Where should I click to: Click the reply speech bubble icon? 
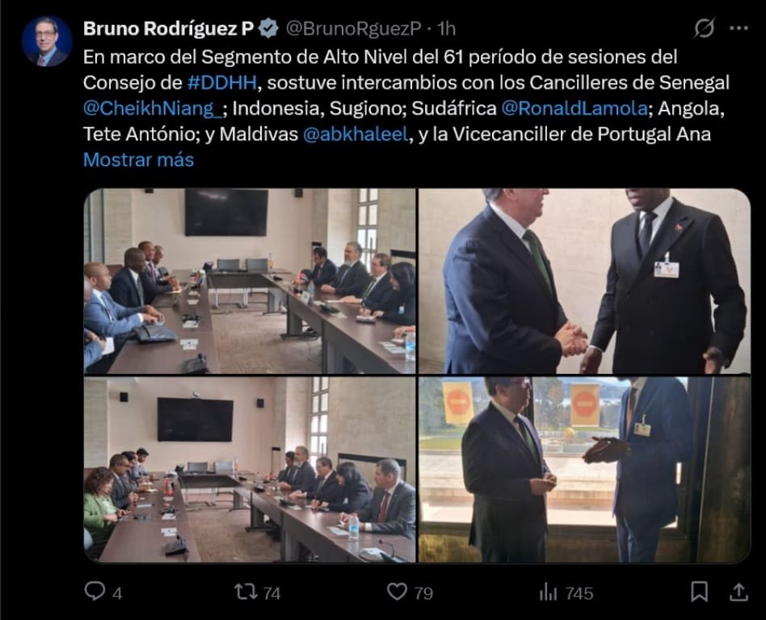tap(95, 591)
